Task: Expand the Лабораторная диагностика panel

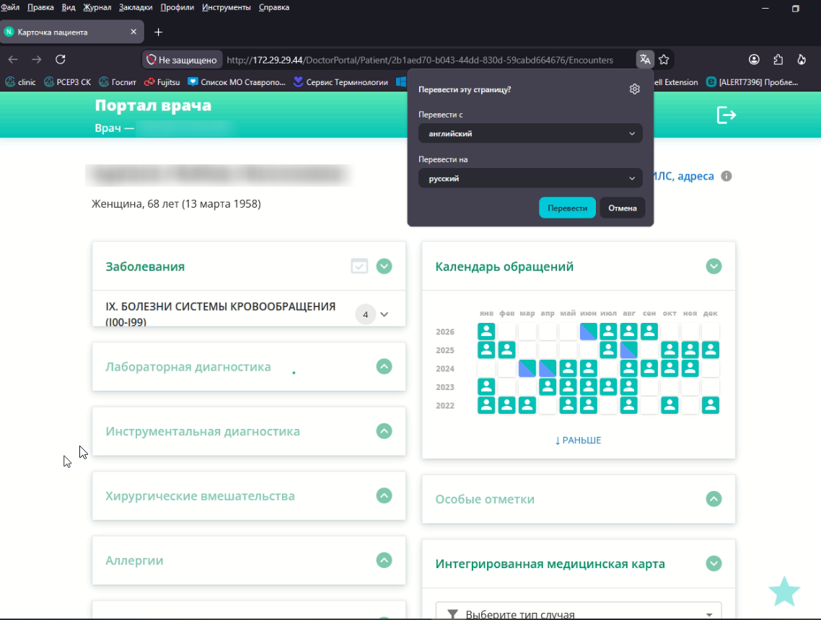Action: [385, 367]
